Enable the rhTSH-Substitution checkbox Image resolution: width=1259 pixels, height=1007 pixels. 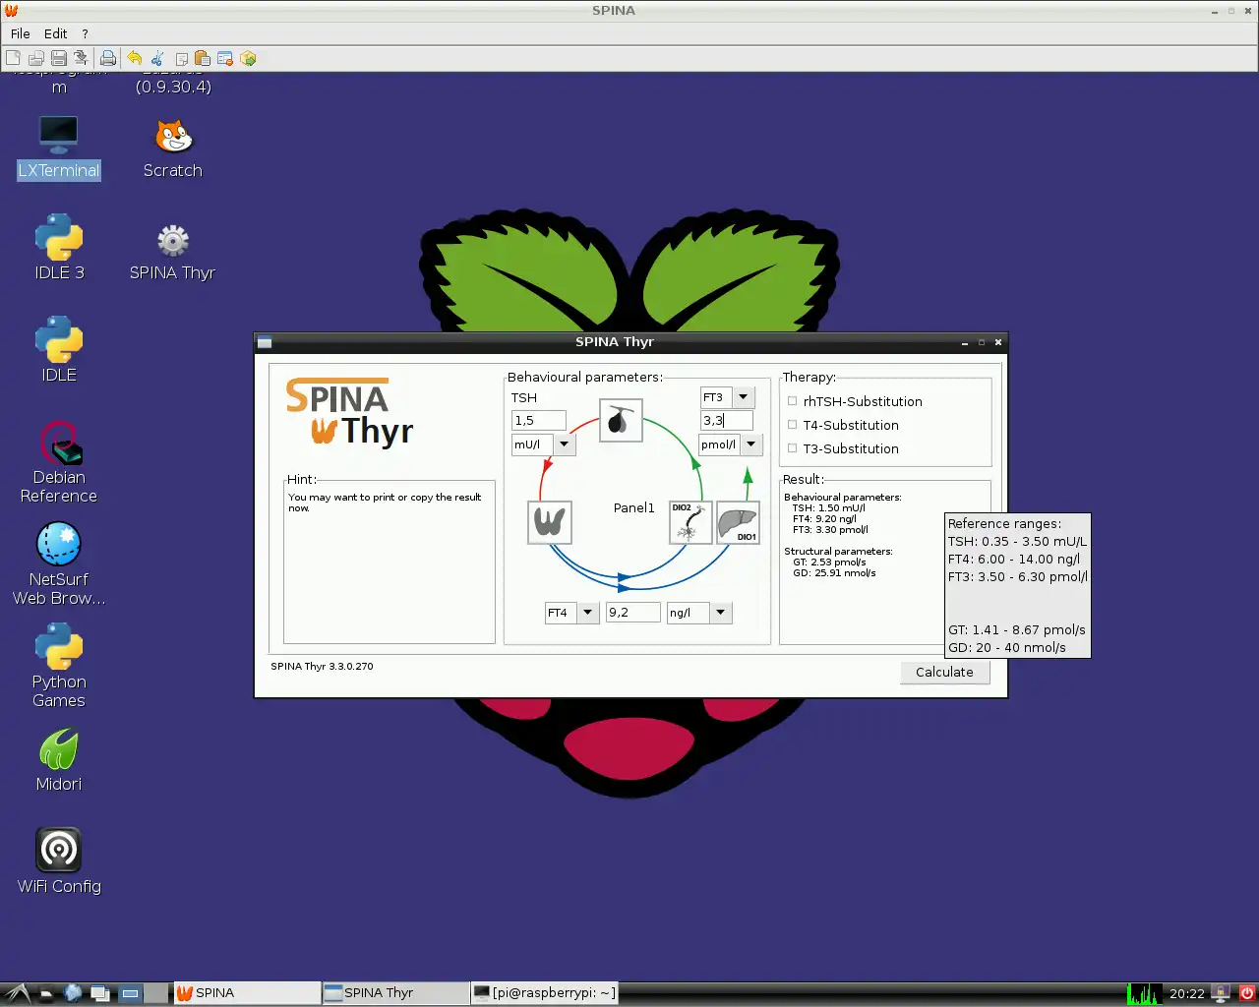tap(793, 401)
